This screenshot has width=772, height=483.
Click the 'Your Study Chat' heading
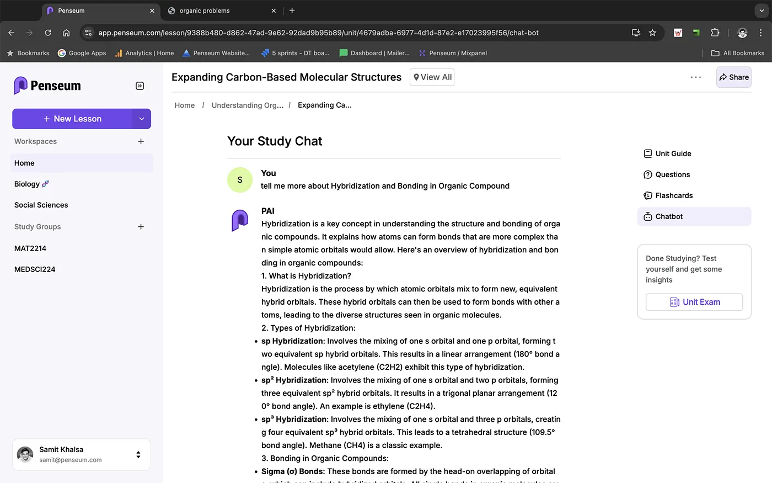[x=275, y=141]
